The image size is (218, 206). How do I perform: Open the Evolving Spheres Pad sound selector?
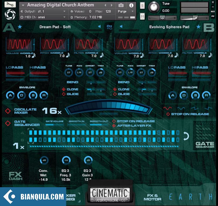coord(169,27)
